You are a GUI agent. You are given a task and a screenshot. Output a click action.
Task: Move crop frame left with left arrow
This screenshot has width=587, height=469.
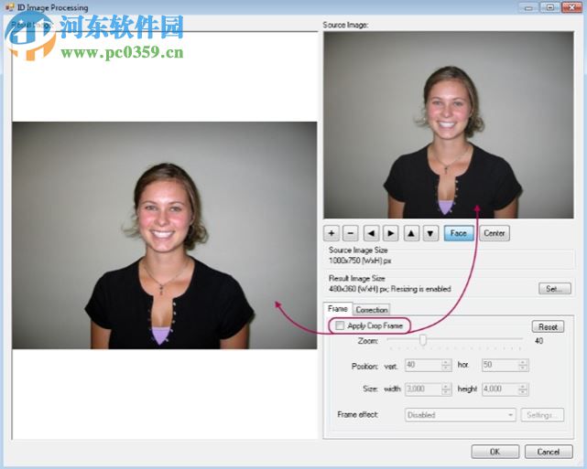372,233
